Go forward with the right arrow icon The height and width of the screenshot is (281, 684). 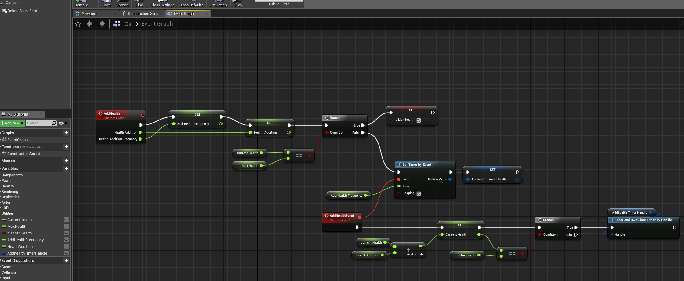102,24
